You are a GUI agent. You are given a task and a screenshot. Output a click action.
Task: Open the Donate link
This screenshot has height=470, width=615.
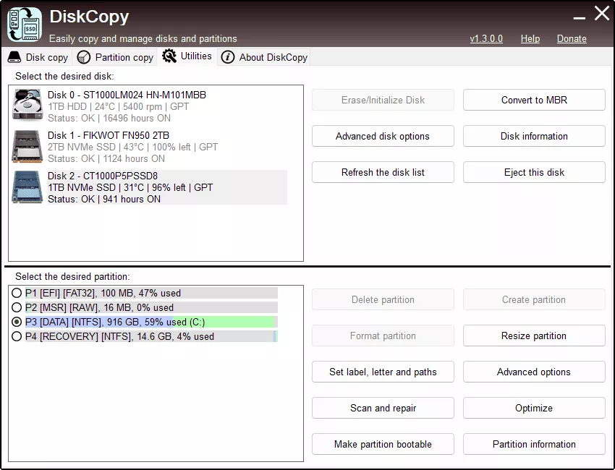point(572,38)
